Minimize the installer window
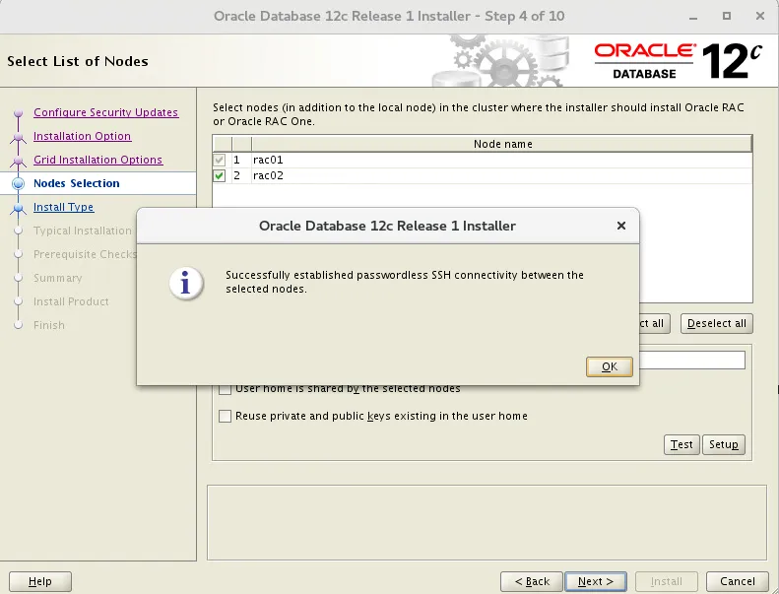 tap(693, 17)
